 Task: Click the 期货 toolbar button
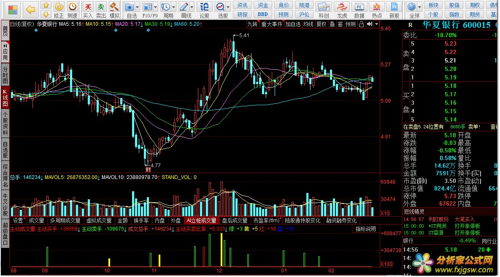pyautogui.click(x=475, y=14)
